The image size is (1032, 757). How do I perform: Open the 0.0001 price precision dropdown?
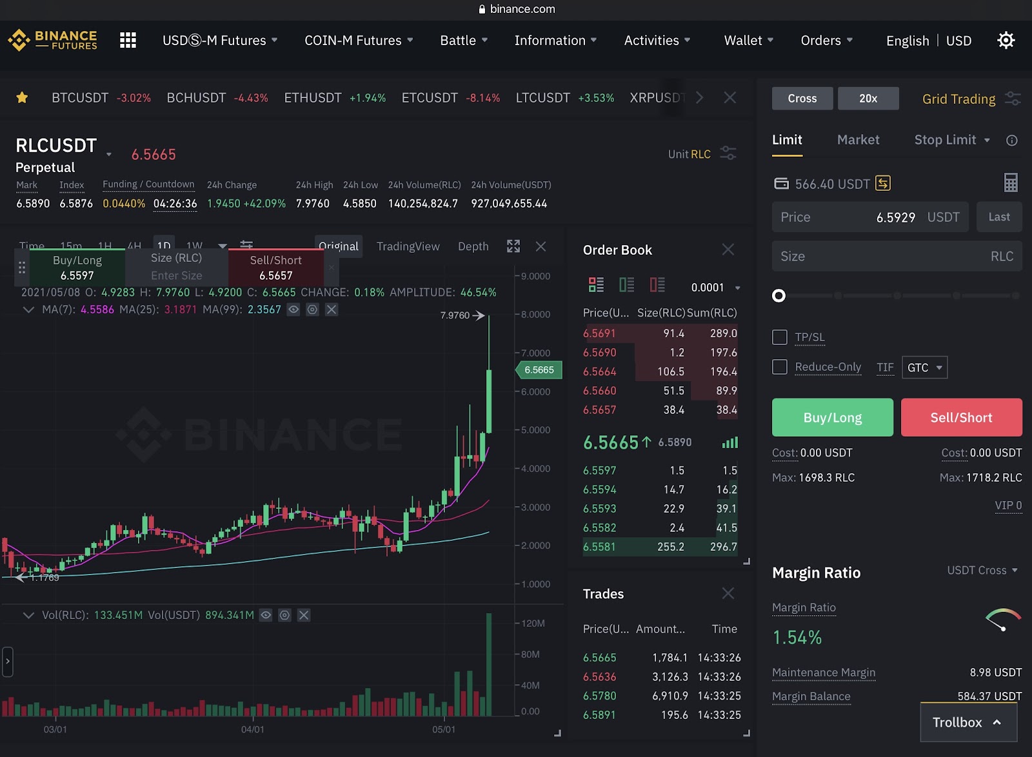(x=715, y=288)
